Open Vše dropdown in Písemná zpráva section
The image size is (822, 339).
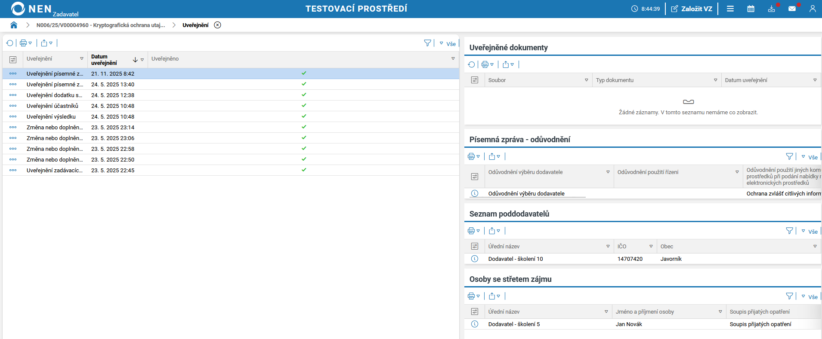click(810, 157)
